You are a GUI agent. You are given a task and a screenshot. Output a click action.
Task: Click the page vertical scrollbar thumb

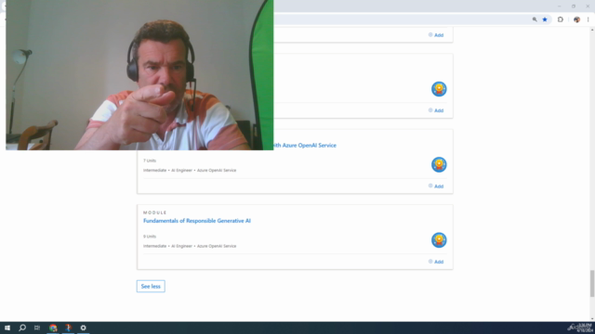592,284
